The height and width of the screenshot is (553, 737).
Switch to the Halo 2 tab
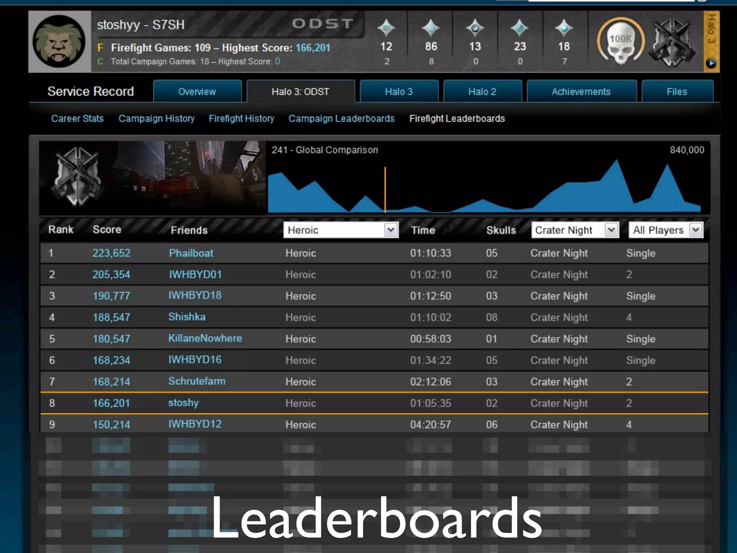(x=483, y=91)
